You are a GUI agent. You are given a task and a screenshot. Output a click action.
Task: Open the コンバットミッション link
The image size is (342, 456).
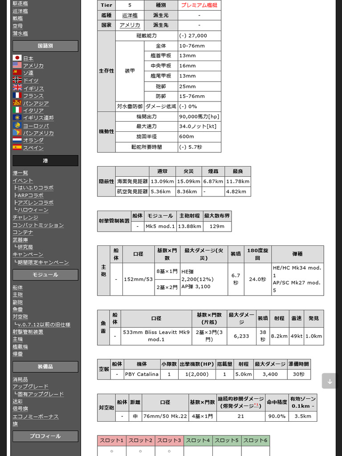[38, 225]
